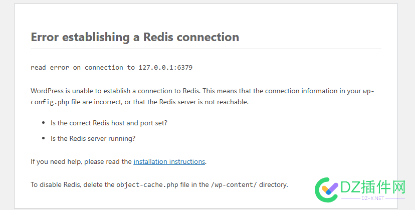The image size is (415, 210).
Task: Click the config.php code text
Action: [50, 102]
